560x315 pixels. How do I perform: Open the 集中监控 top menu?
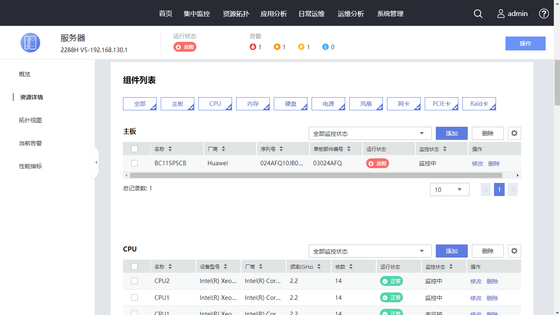(197, 14)
